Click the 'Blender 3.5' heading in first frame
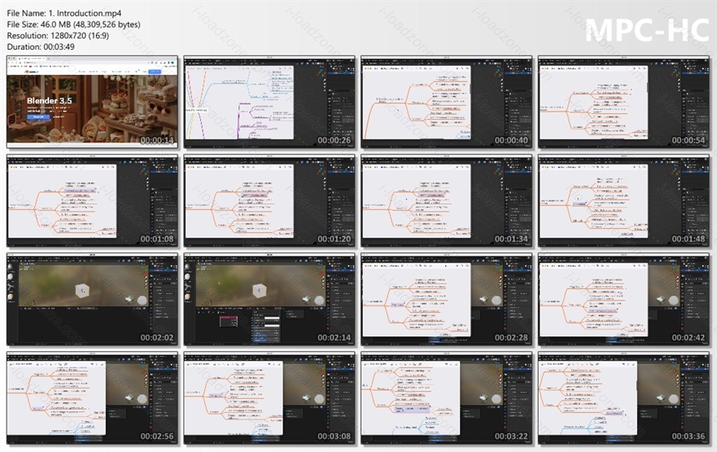The height and width of the screenshot is (452, 717). coord(49,101)
